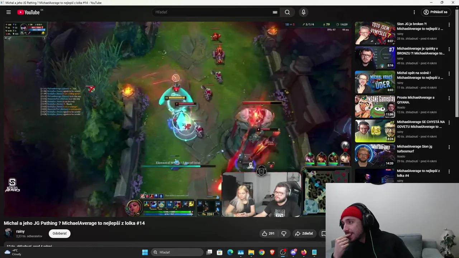
Task: Open 'Proste MichaelAverage a QIYANA' thumbnail
Action: click(375, 106)
